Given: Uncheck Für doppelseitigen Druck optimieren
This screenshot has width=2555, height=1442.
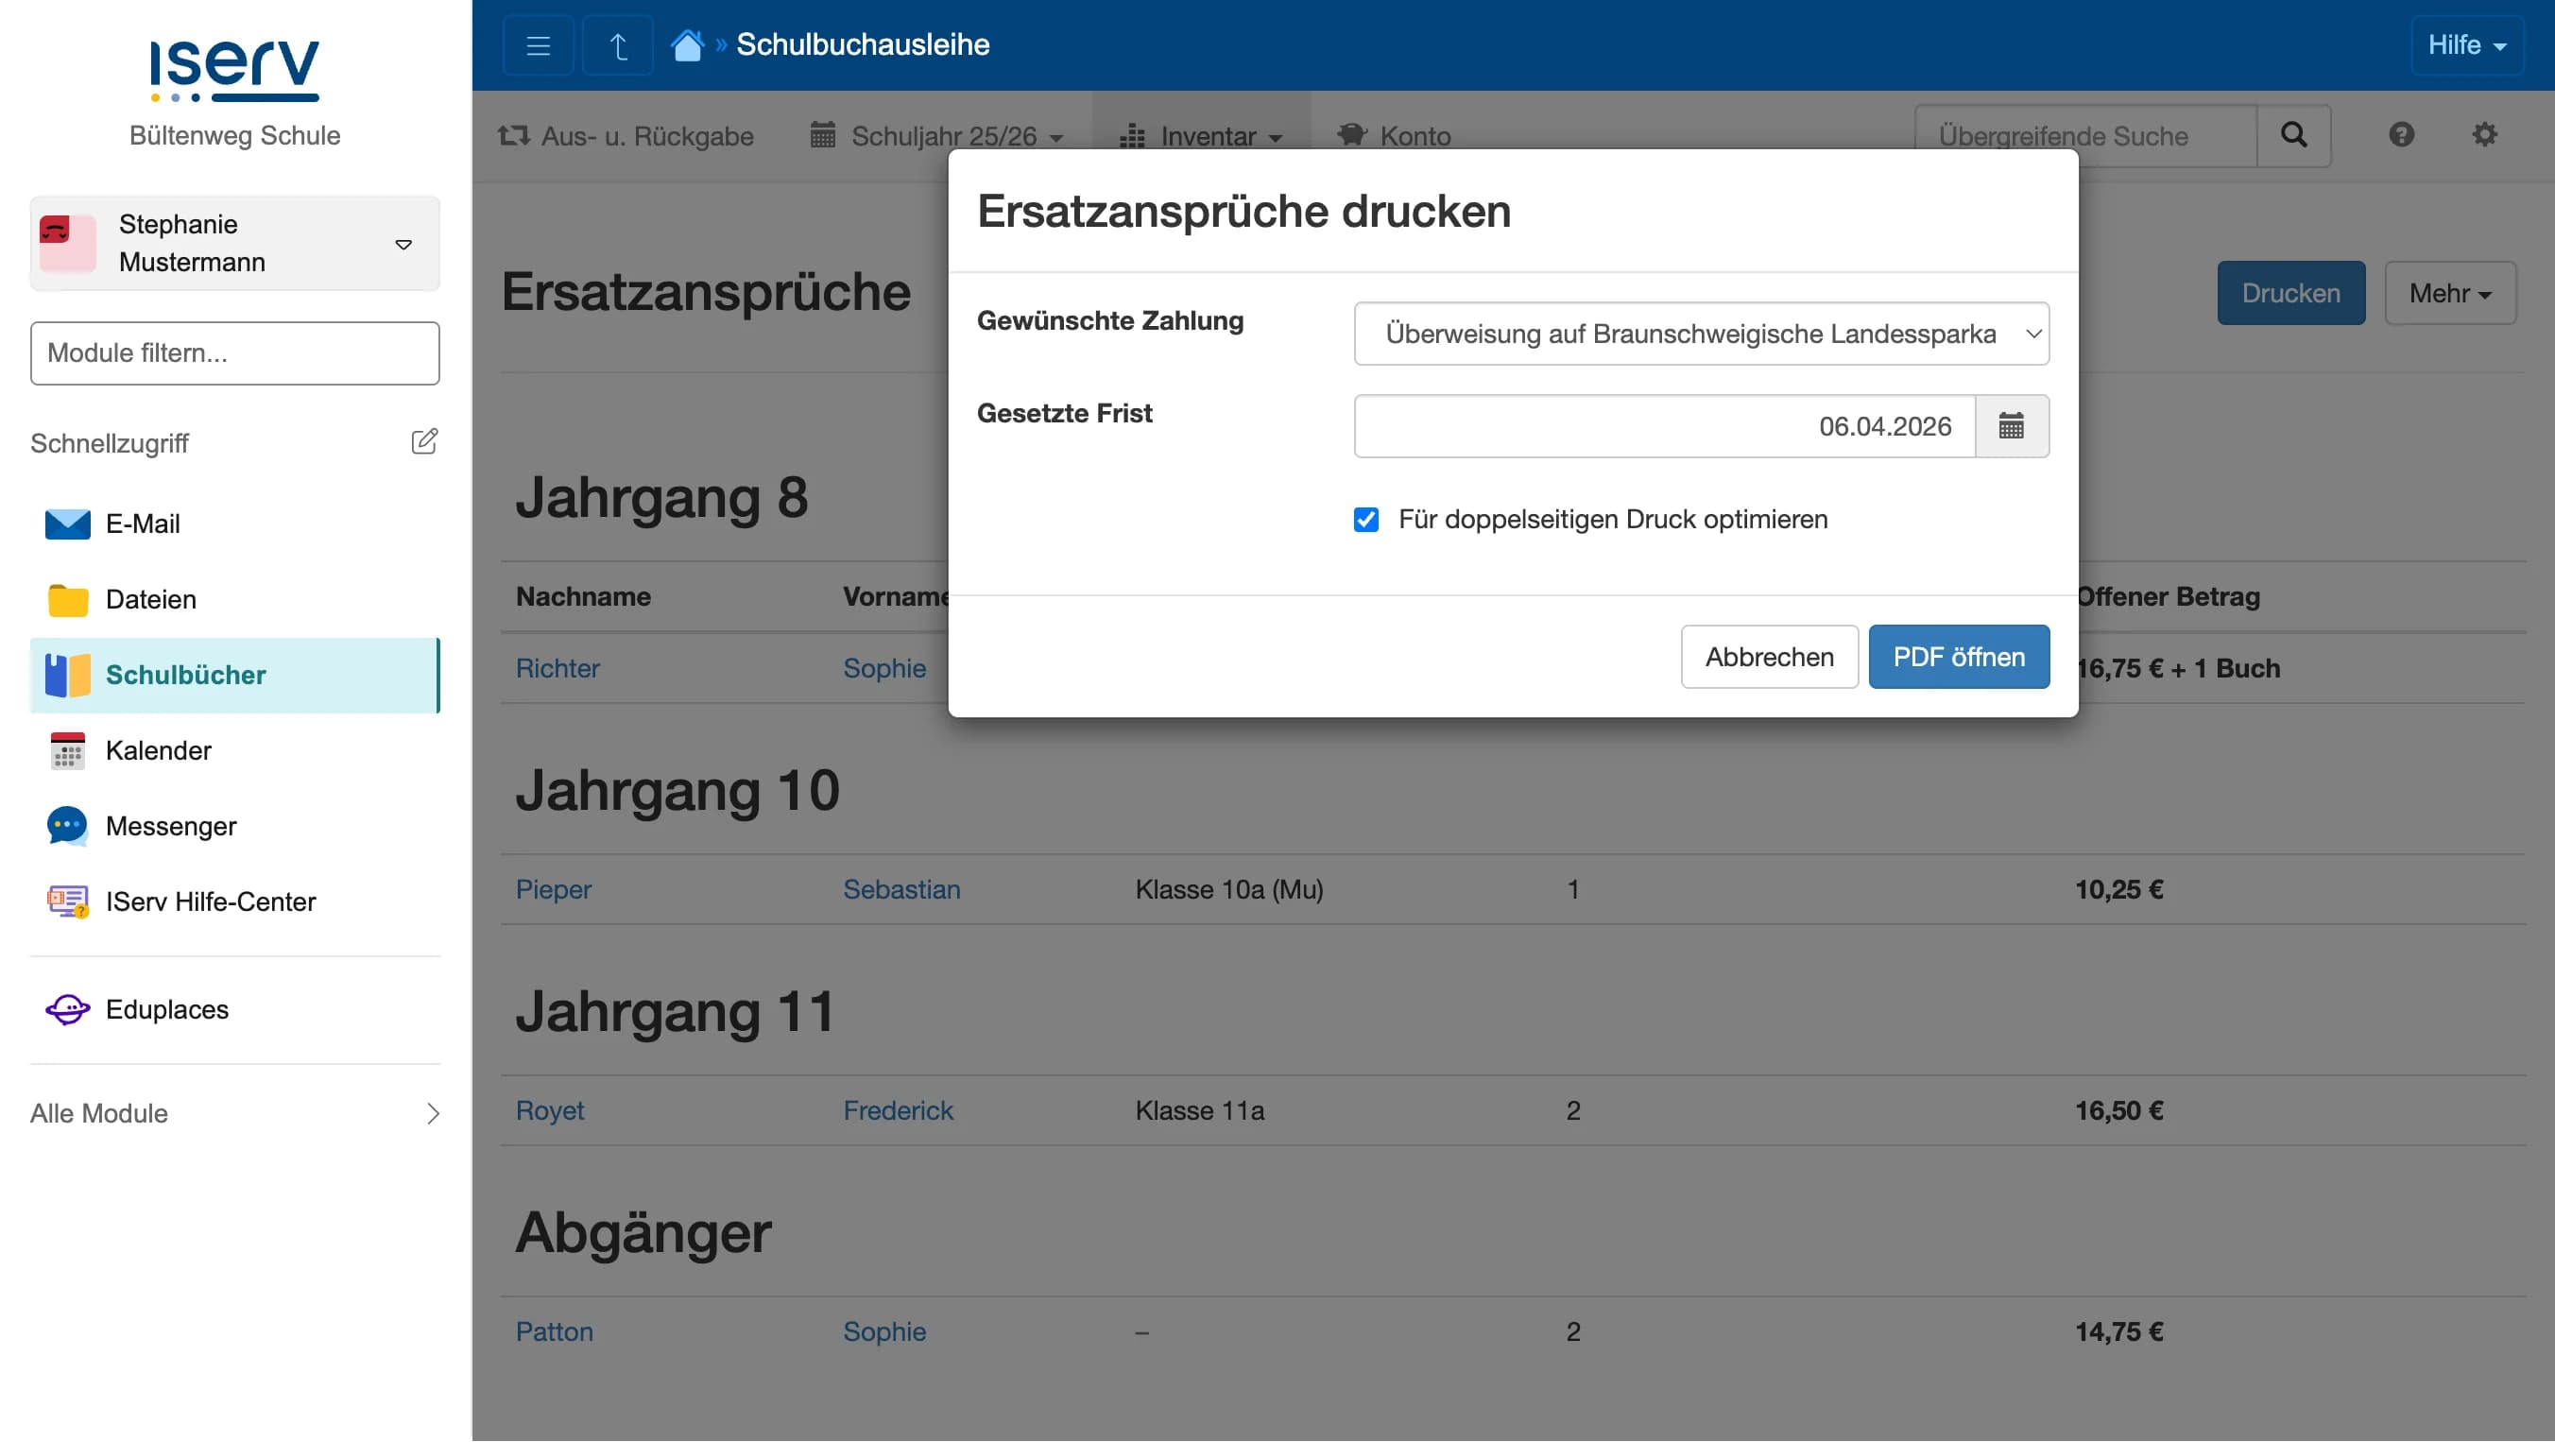Looking at the screenshot, I should tap(1365, 519).
